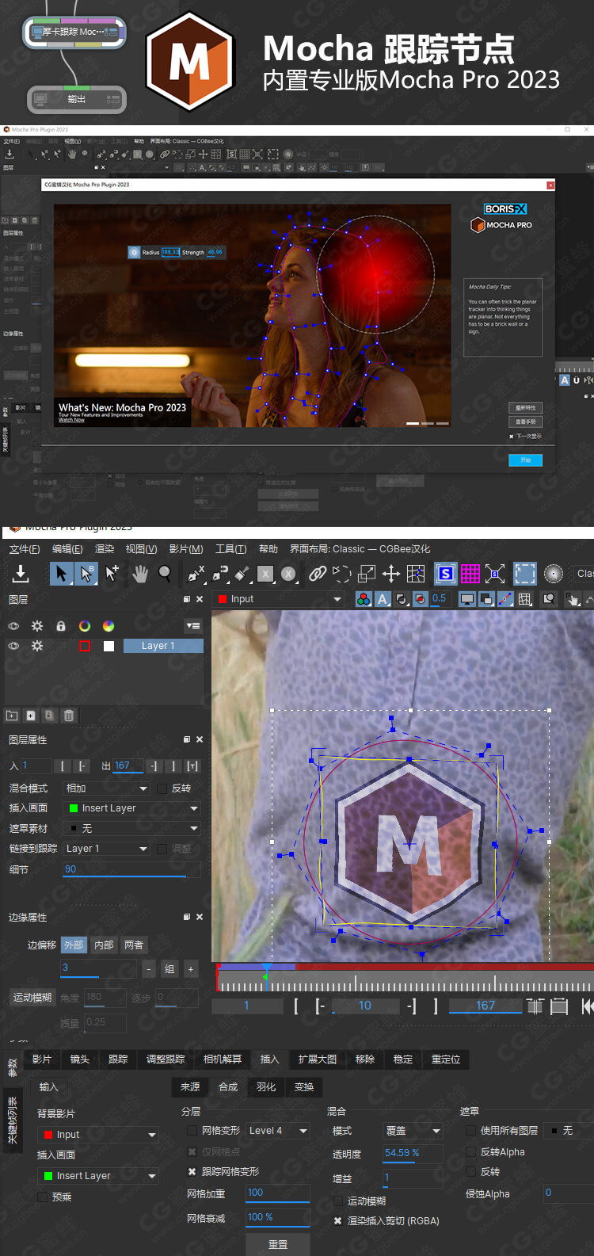Viewport: 594px width, 1256px height.
Task: Open the 工具(T) menu
Action: pos(231,549)
